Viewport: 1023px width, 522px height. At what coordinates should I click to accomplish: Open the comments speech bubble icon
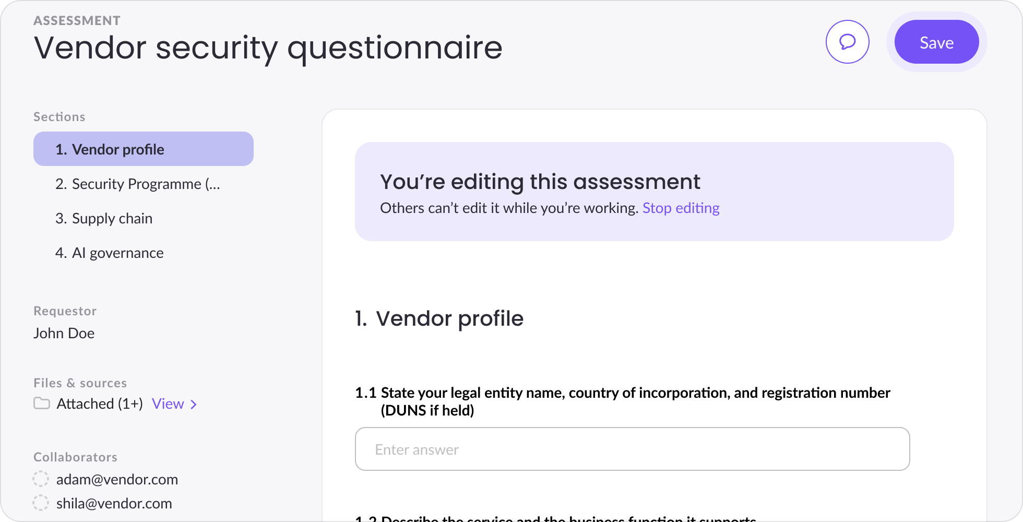(847, 42)
